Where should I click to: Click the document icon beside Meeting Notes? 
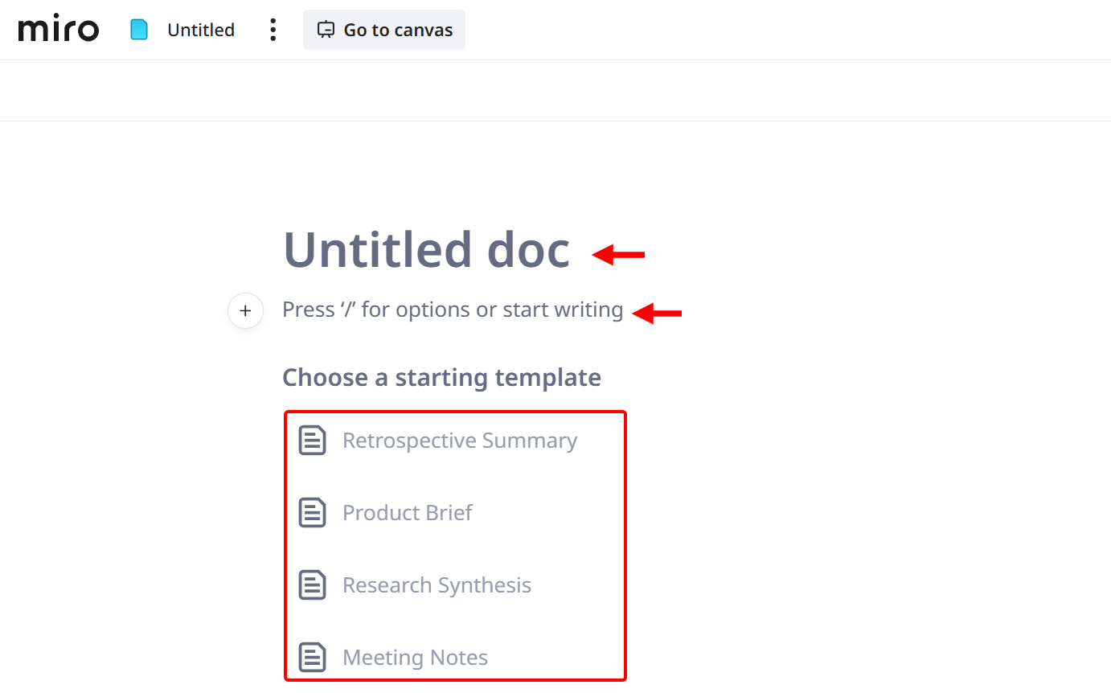click(313, 657)
